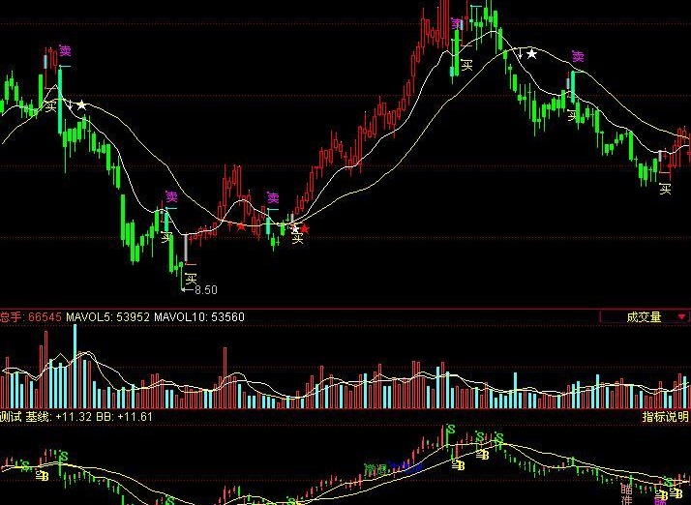Open the 指标说明 indicator description link
Image resolution: width=691 pixels, height=505 pixels.
666,416
